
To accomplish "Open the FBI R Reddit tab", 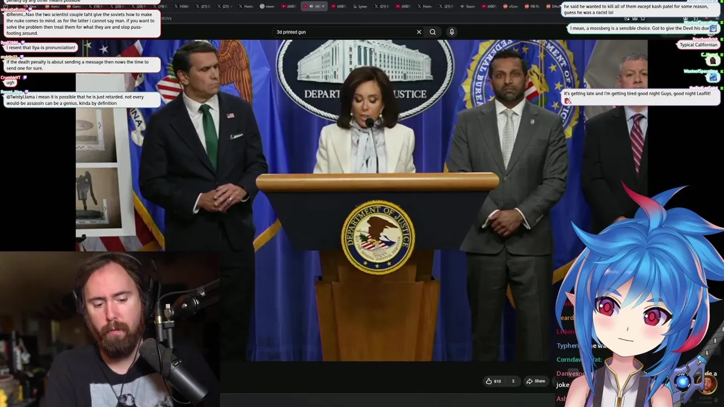I will 533,6.
